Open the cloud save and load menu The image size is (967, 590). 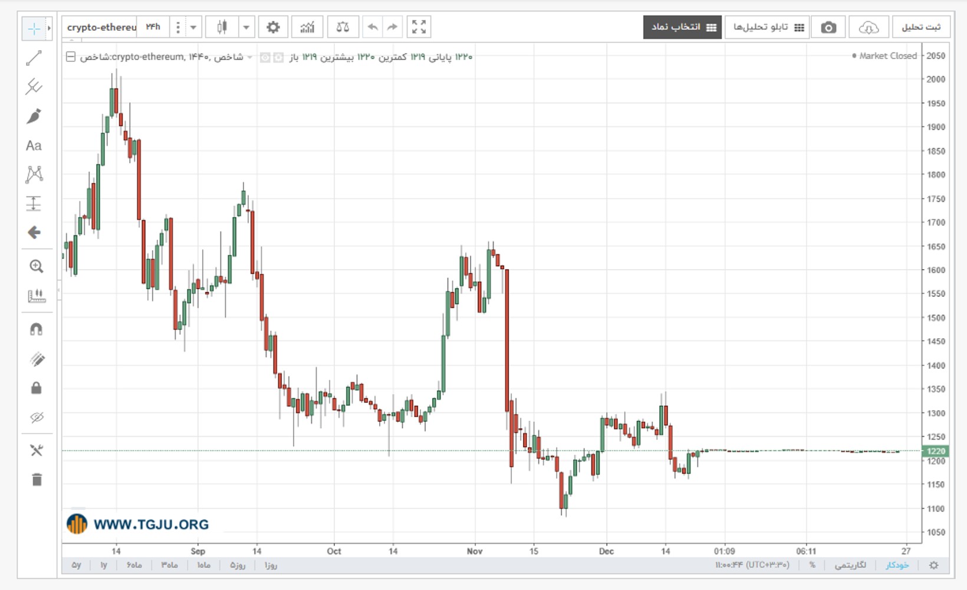click(x=869, y=27)
